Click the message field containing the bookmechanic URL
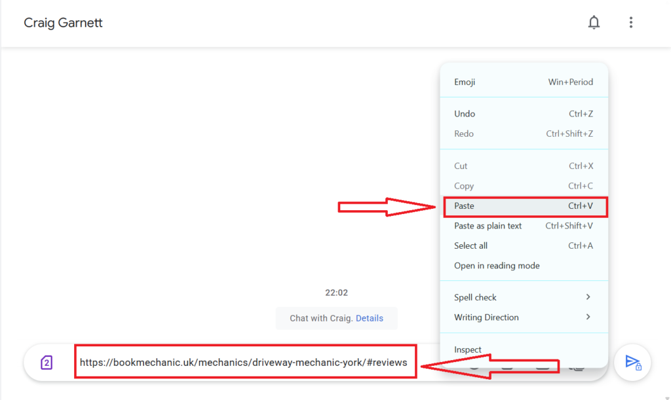The height and width of the screenshot is (400, 671). tap(244, 362)
